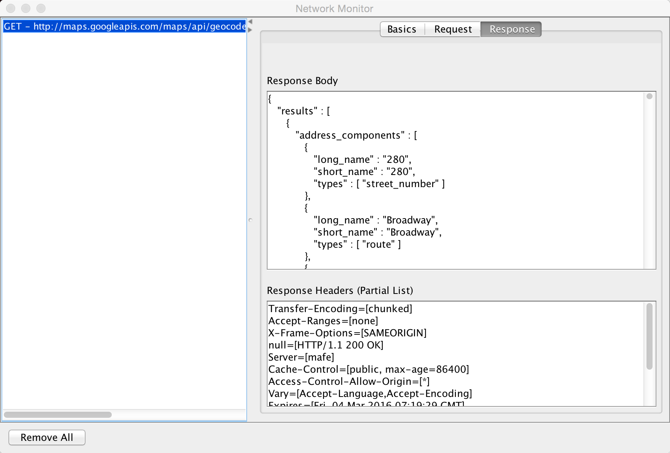The width and height of the screenshot is (670, 453).
Task: Click the Network Monitor title bar
Action: [x=335, y=8]
